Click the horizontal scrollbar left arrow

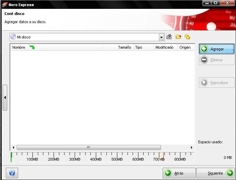point(13,147)
